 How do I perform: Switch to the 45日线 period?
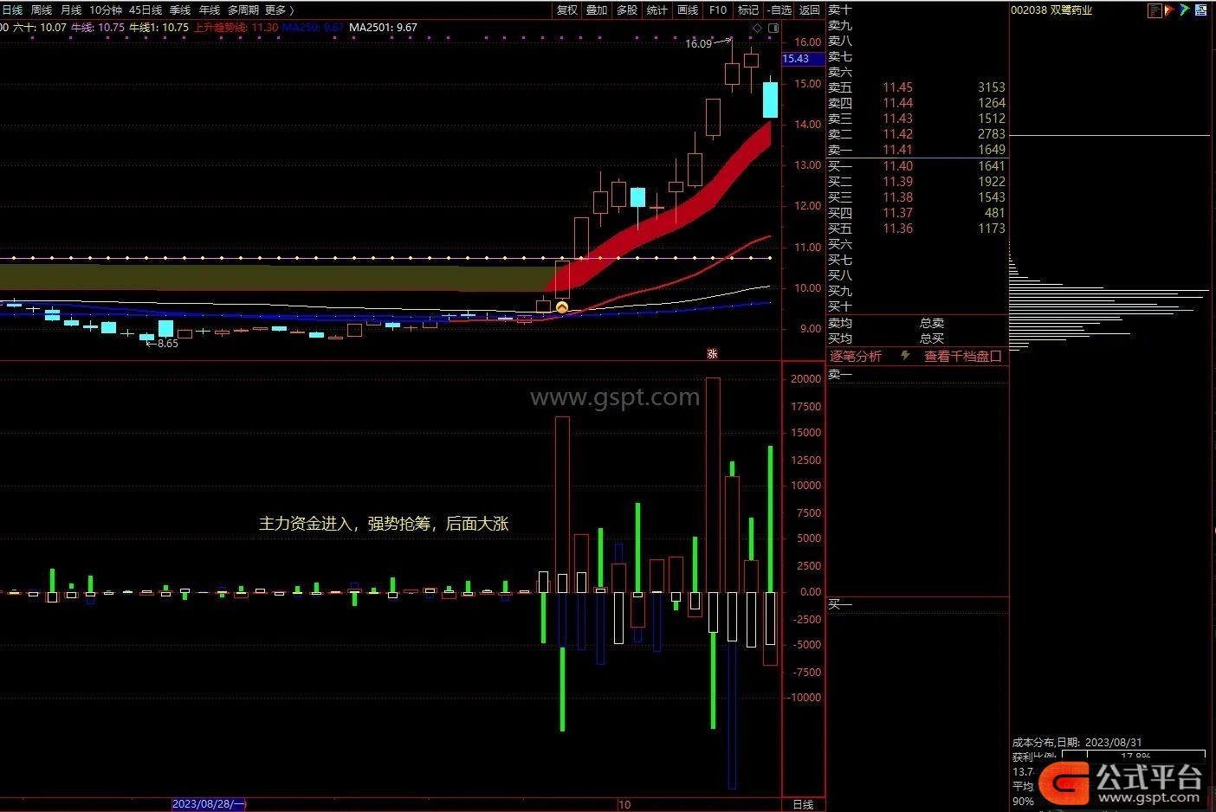point(145,10)
